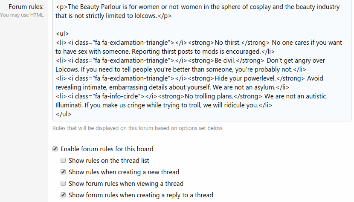The height and width of the screenshot is (202, 354).
Task: Click inside the Forum rules HTML text area
Action: (202, 61)
